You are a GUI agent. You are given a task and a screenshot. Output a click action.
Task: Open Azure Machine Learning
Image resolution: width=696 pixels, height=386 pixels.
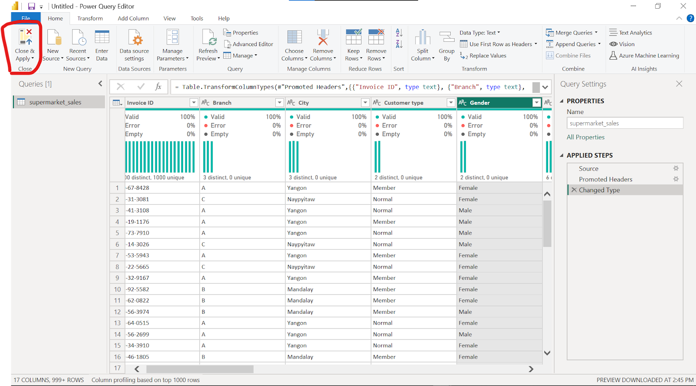644,56
